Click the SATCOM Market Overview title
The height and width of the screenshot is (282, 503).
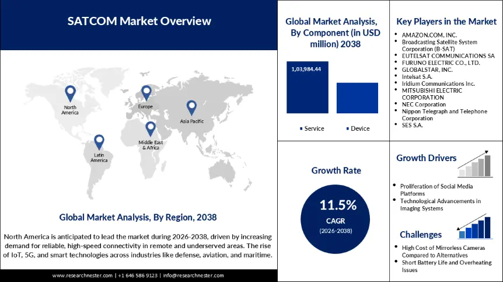click(x=139, y=21)
